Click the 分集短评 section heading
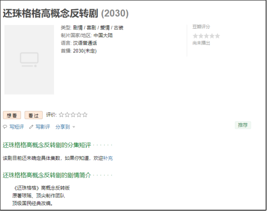 click(47, 145)
